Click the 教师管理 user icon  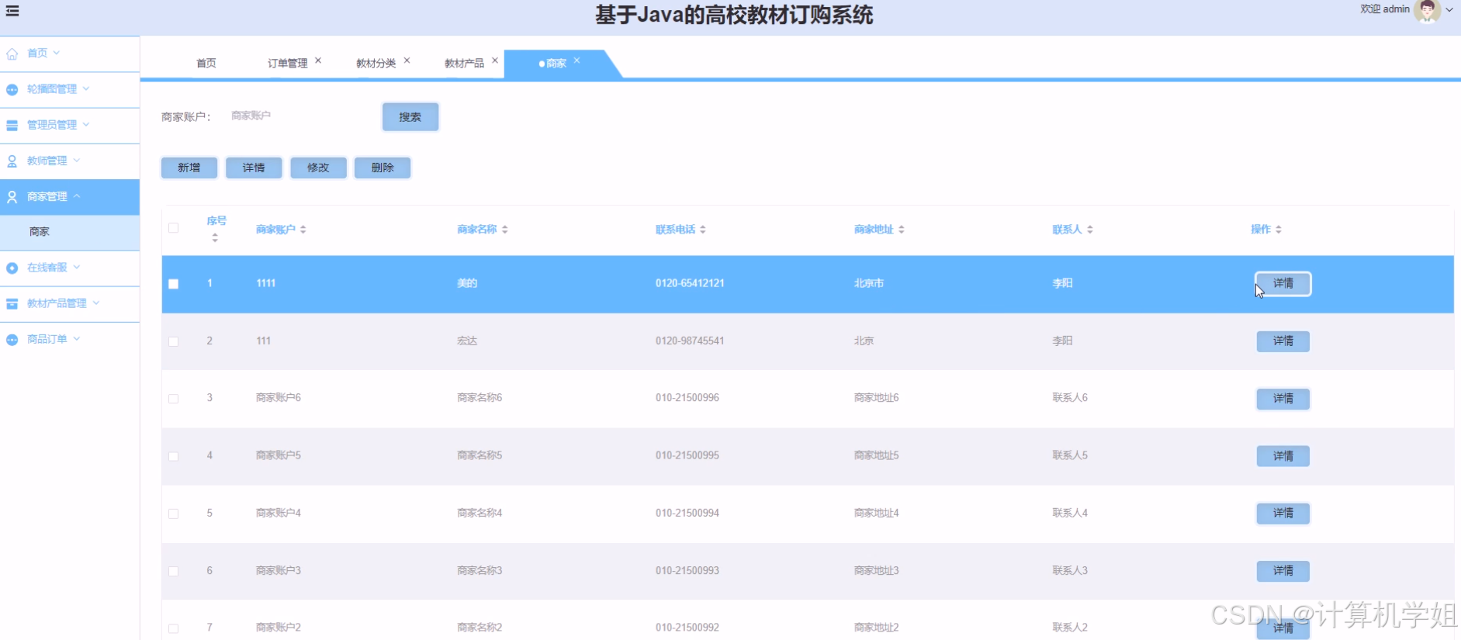(x=12, y=161)
